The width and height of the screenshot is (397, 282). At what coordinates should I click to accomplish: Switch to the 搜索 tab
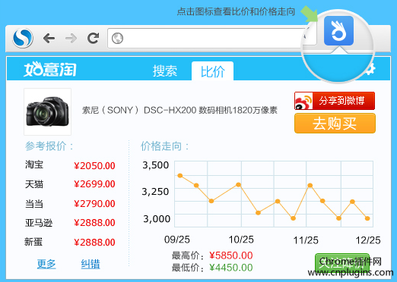pos(165,70)
